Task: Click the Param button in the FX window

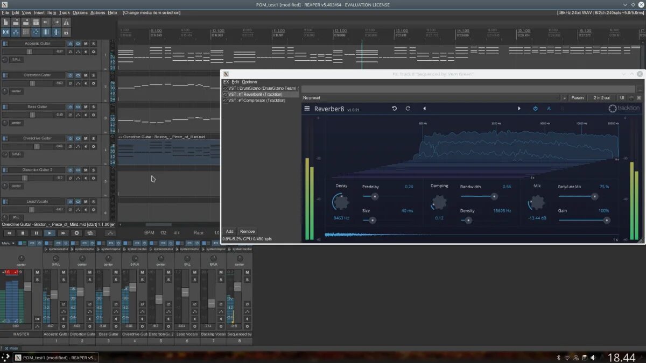Action: (x=577, y=98)
